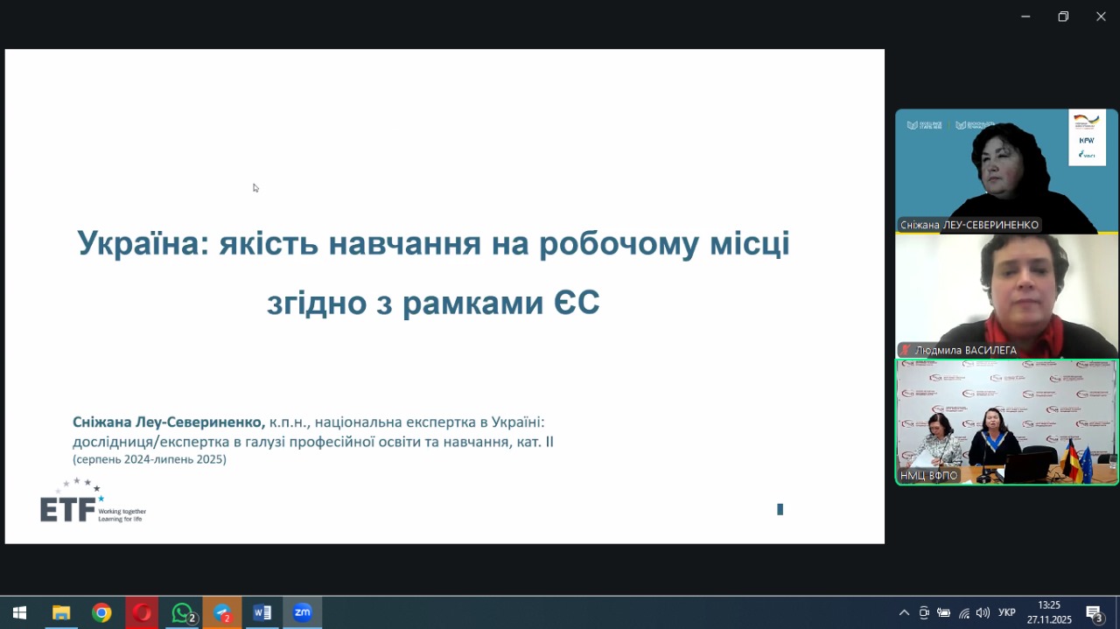Click the muted microphone by Людмила ВАСИЛЕГА

pos(903,350)
